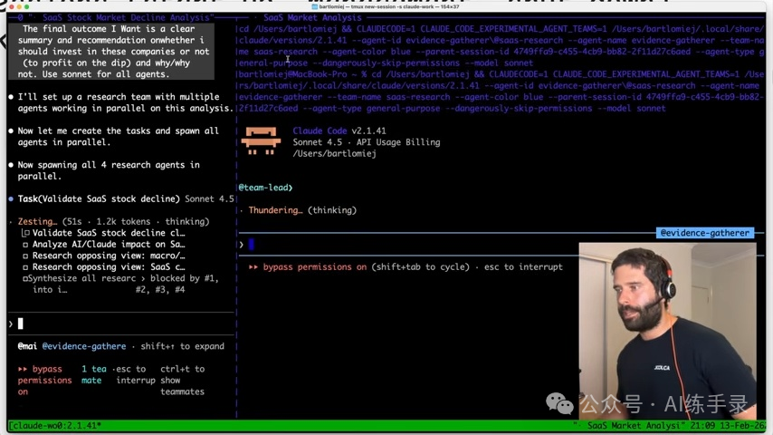Click 'bypass permissions on' in right pane
The image size is (773, 435).
[314, 267]
